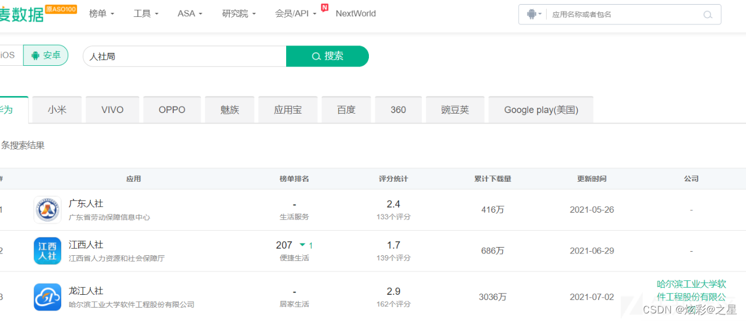746x321 pixels.
Task: Click the Android platform icon in top search
Action: click(x=531, y=14)
